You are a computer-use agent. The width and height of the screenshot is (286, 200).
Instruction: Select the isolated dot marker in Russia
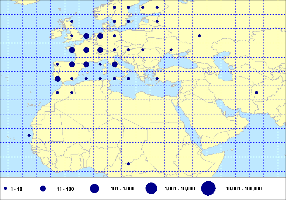point(199,36)
